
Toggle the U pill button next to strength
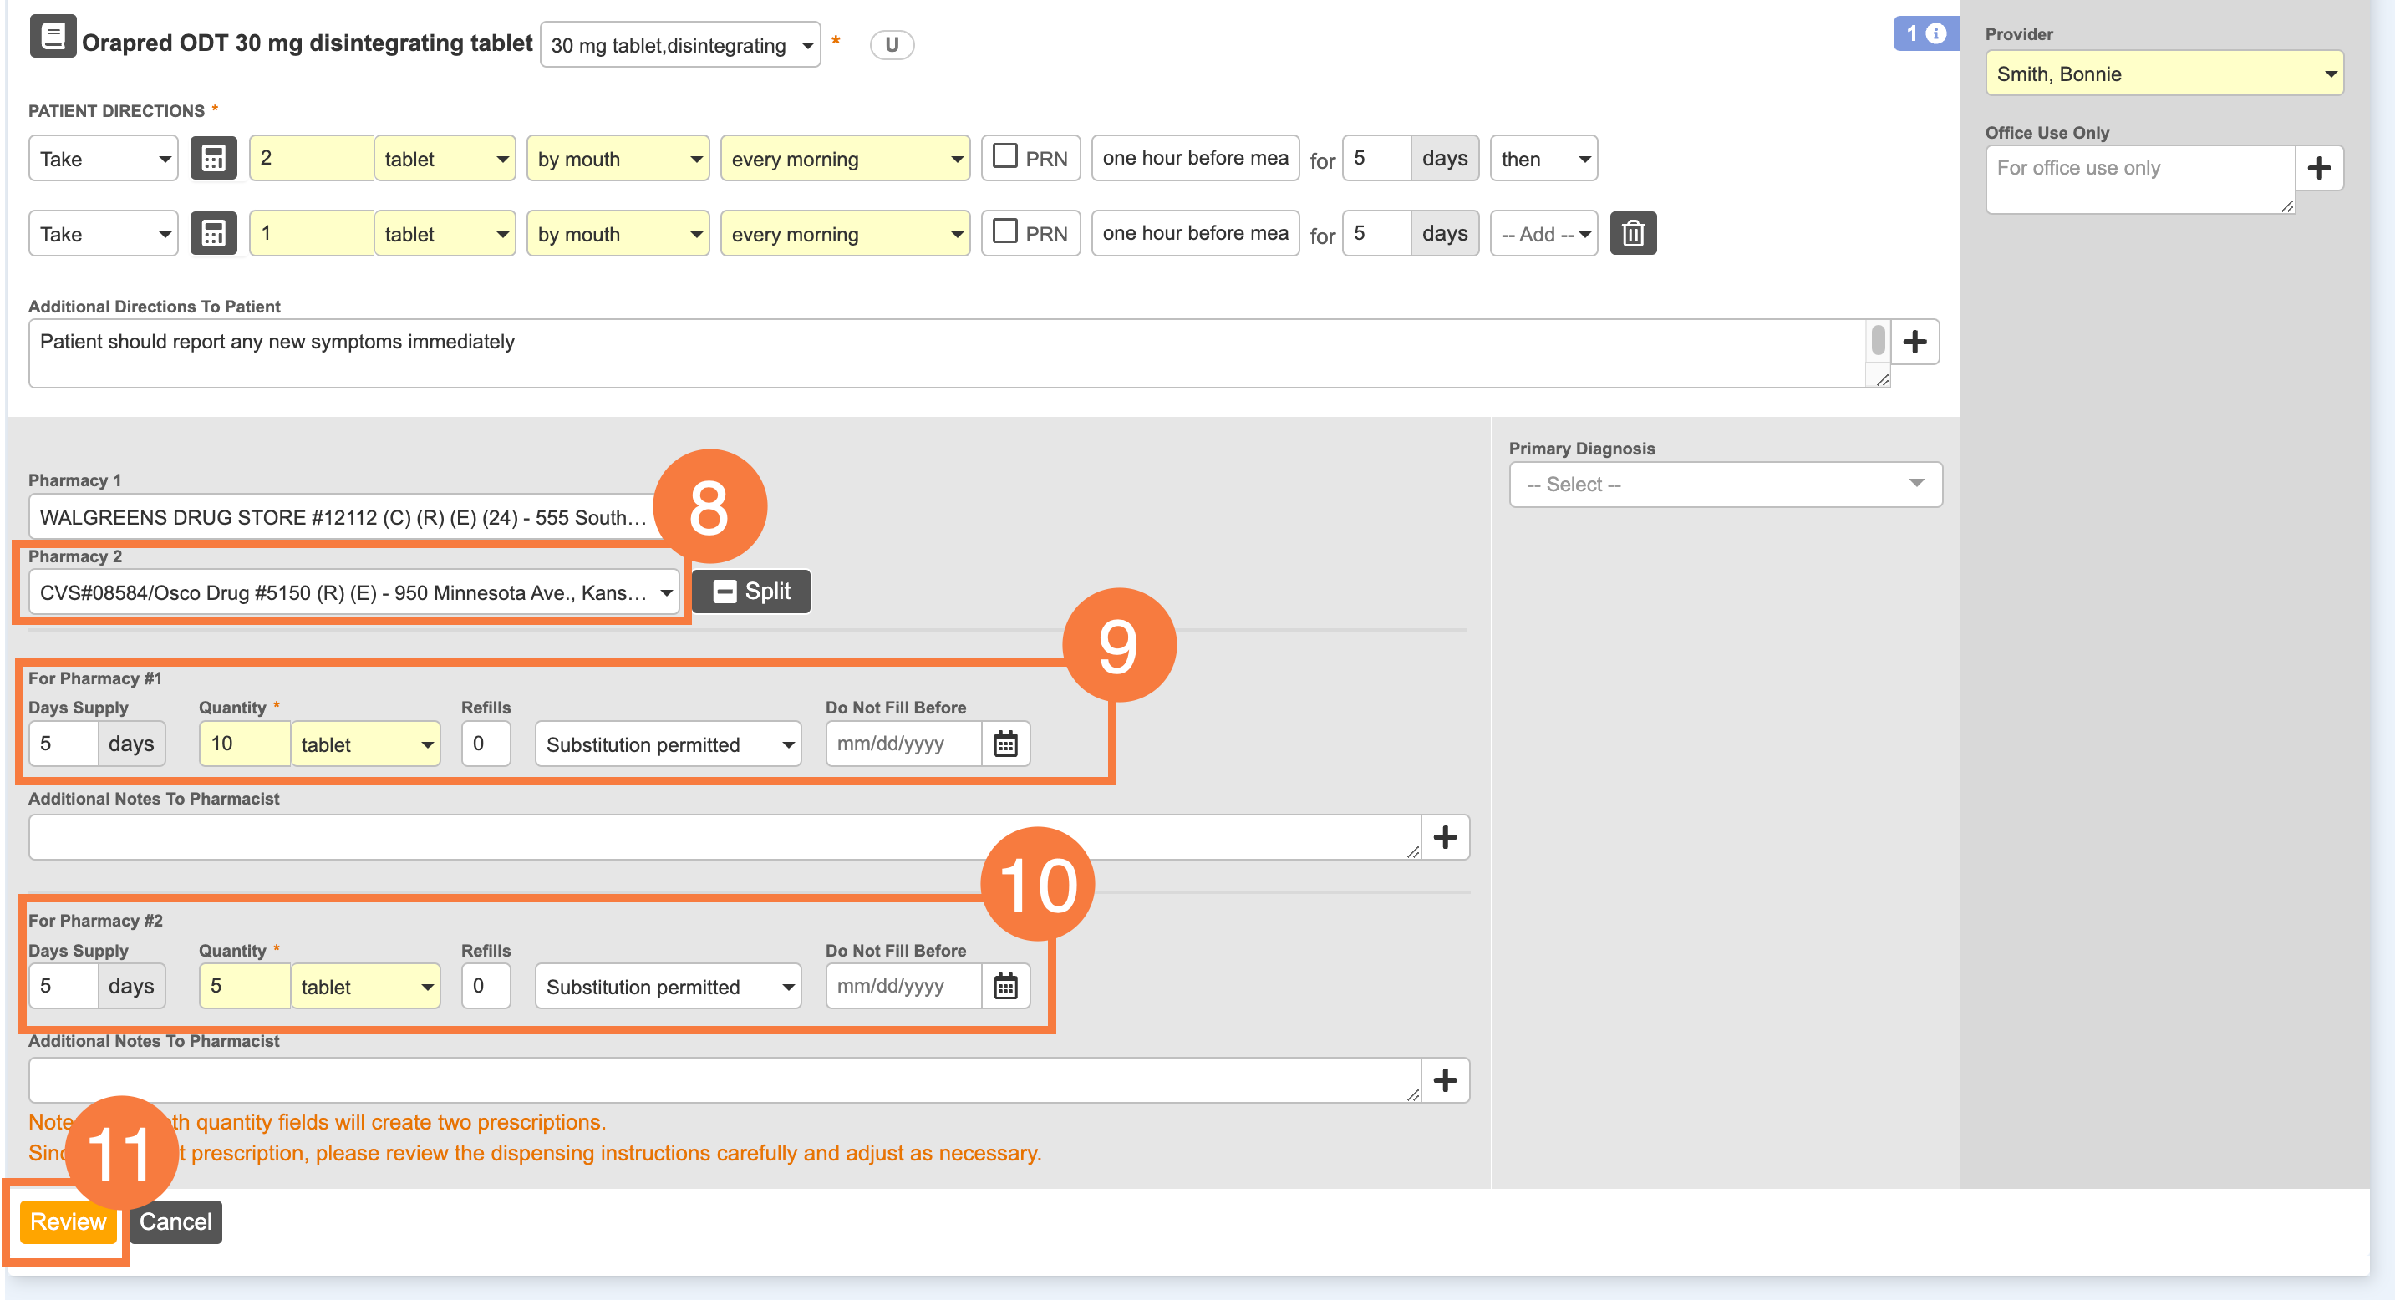click(891, 44)
